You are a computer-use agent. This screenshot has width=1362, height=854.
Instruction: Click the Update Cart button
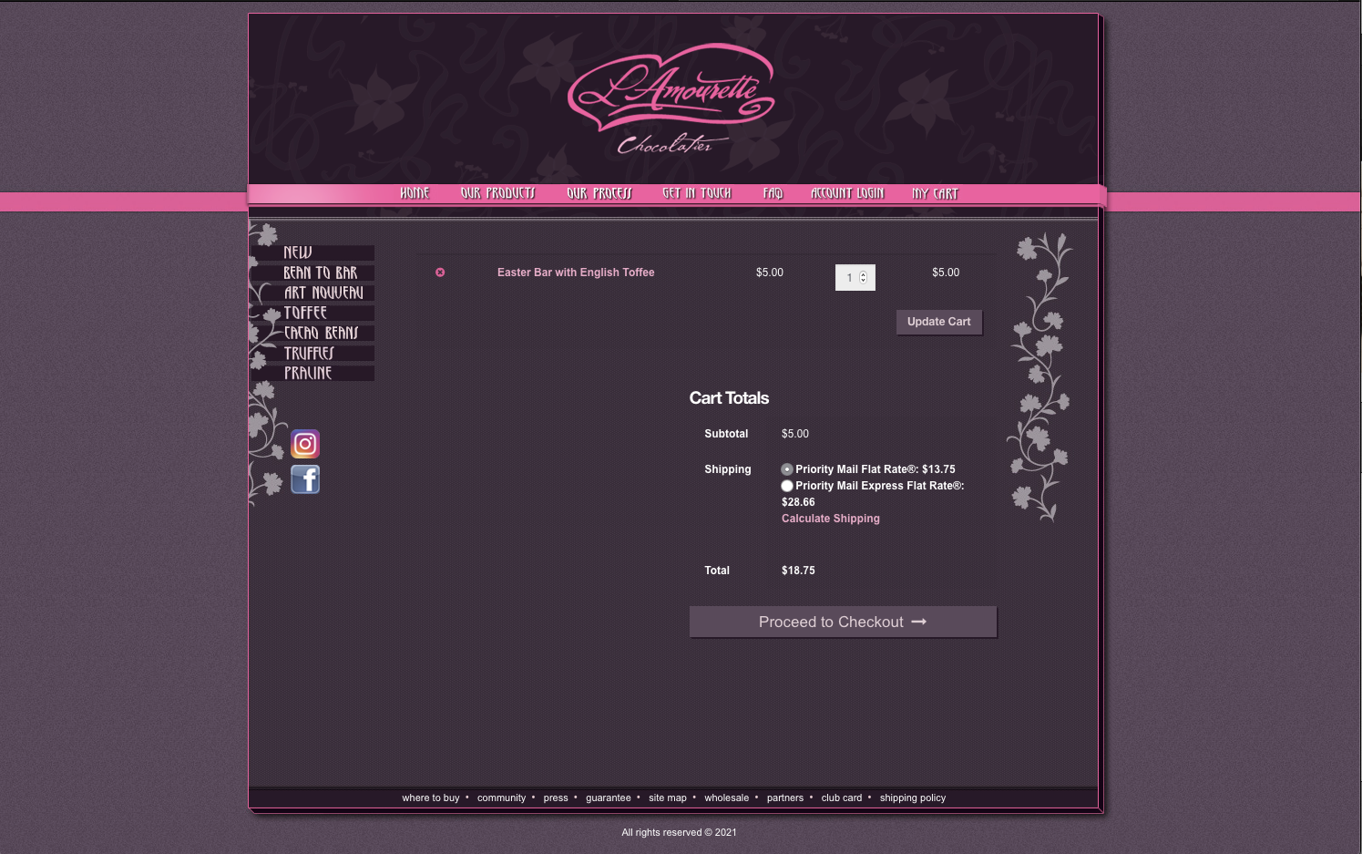click(x=939, y=323)
